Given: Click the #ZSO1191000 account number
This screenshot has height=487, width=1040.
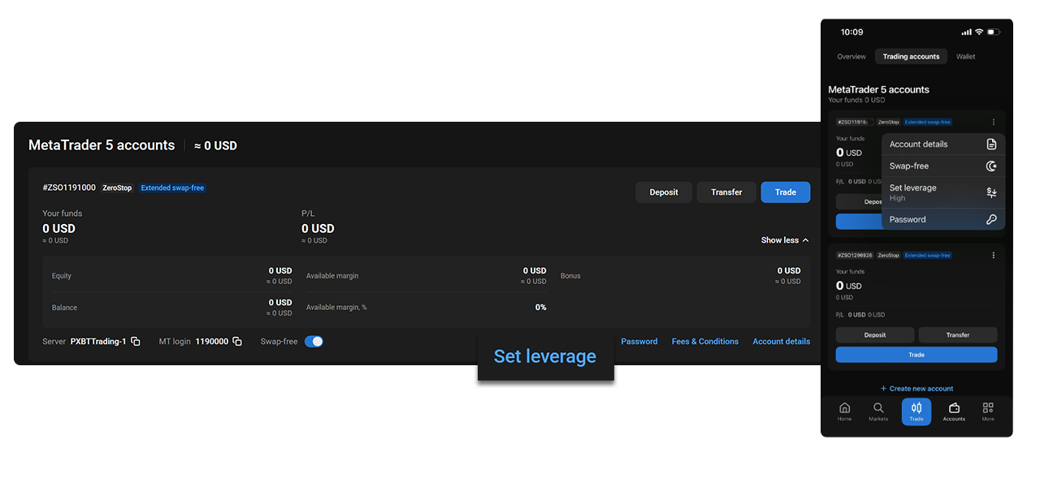Looking at the screenshot, I should (69, 187).
